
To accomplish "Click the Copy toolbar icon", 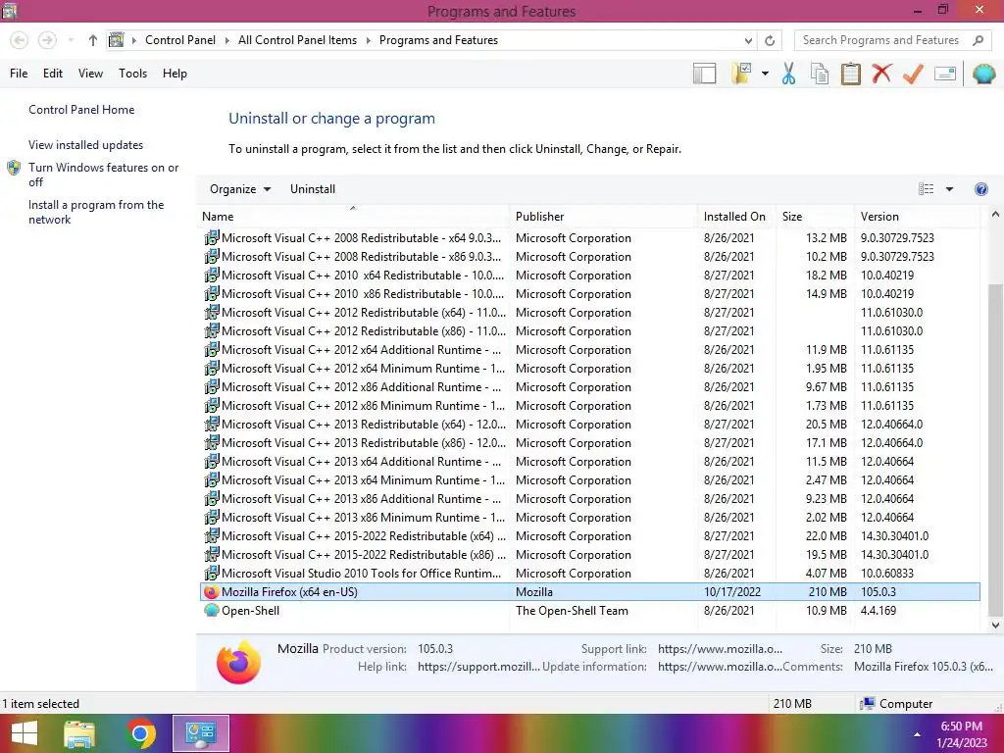I will pos(820,74).
